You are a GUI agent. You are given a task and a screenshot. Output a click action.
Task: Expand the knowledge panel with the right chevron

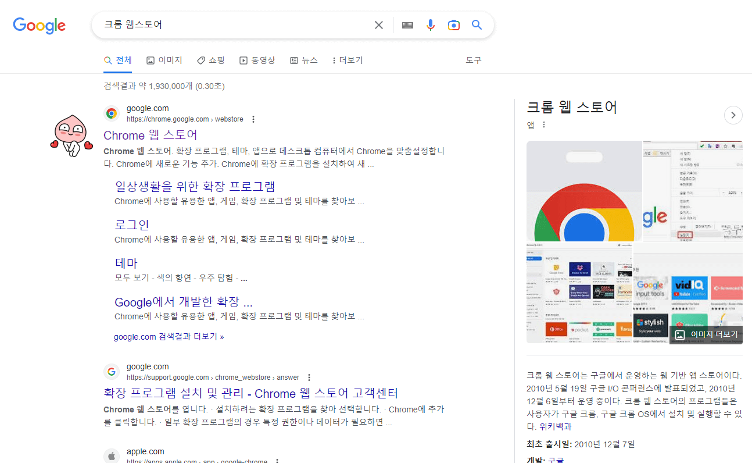(733, 115)
